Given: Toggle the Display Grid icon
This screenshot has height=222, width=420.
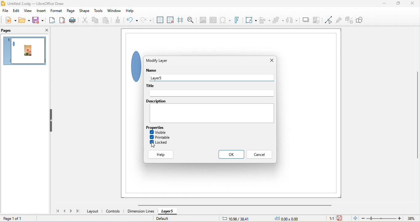Looking at the screenshot, I should (160, 20).
